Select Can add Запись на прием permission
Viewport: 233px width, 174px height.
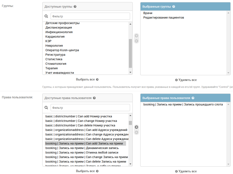point(85,143)
